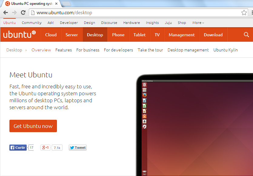Click the Tweet button
Viewport: 253px width, 176px height.
coord(78,148)
